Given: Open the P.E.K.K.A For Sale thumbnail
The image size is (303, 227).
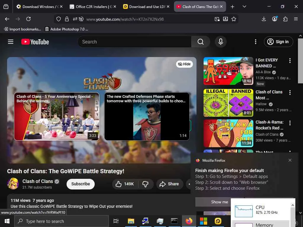Looking at the screenshot, I should [x=228, y=133].
